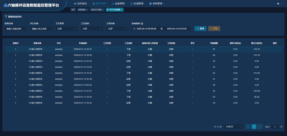Click the 系统管理 gear icon

150,3
